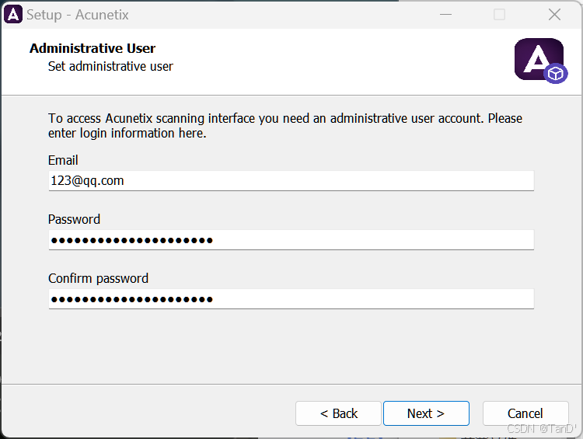This screenshot has height=439, width=583.
Task: Click the 'Password' field label
Action: (x=74, y=219)
